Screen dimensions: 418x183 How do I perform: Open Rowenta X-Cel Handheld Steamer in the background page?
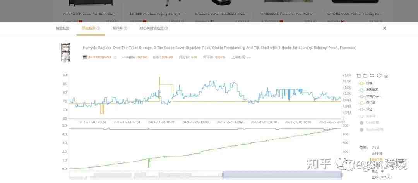pyautogui.click(x=221, y=14)
